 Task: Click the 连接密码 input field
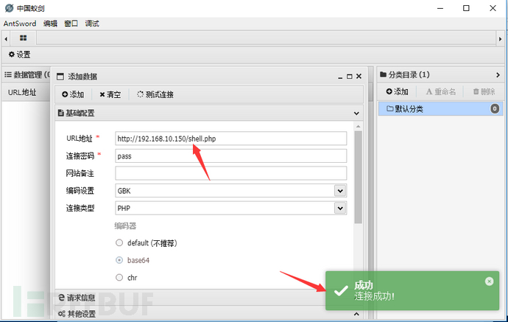click(x=230, y=156)
